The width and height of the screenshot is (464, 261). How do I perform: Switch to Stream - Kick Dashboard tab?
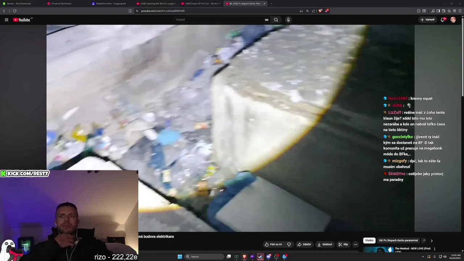(22, 4)
